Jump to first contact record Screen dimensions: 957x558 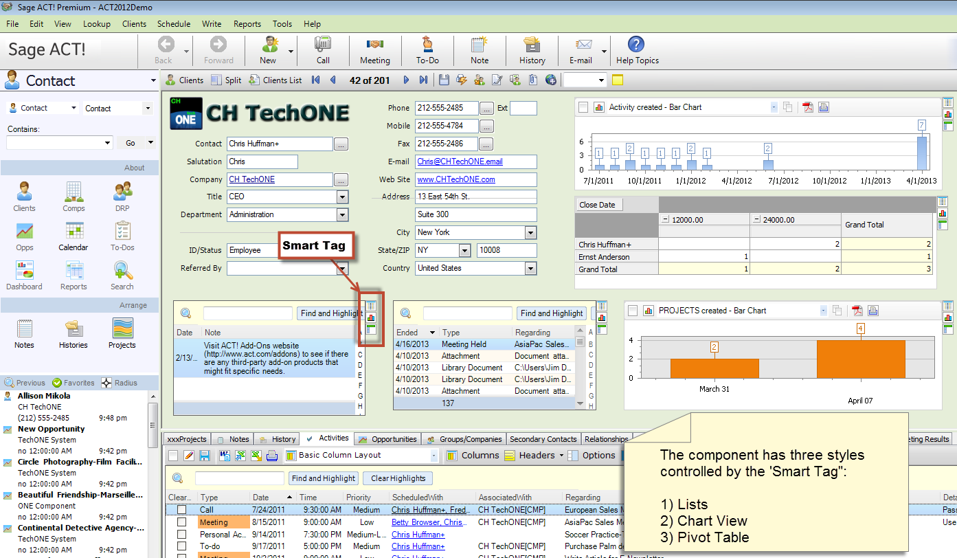click(x=315, y=80)
